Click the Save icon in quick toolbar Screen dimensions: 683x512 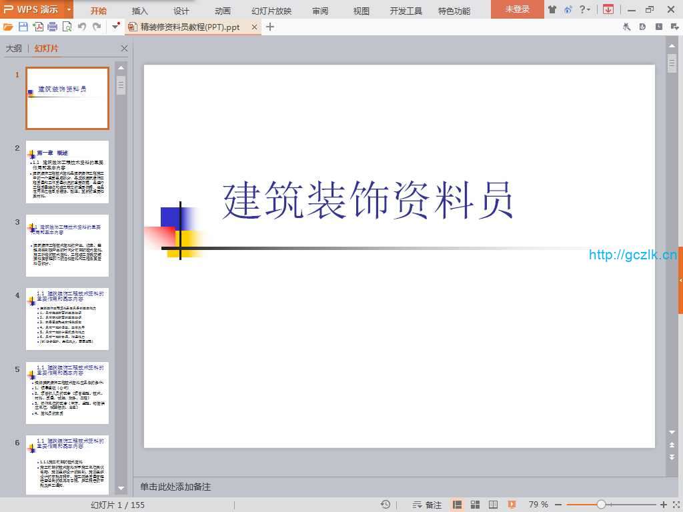tap(23, 27)
